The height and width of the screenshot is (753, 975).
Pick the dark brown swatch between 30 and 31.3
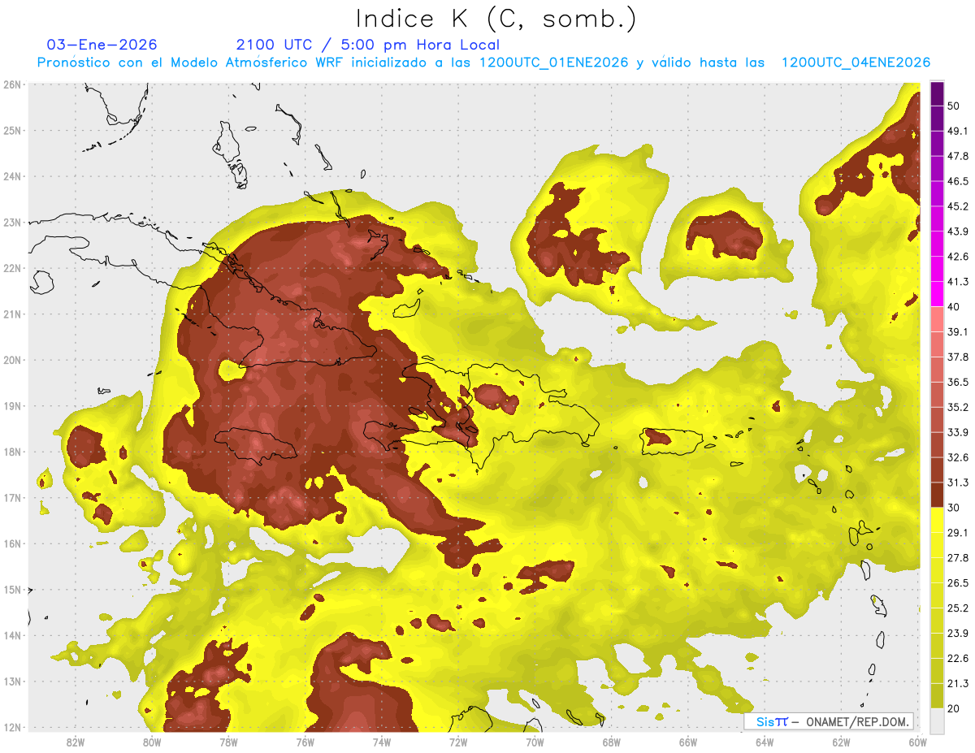937,495
